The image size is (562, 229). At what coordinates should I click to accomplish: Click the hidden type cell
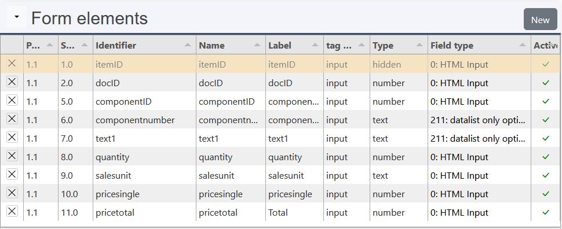tap(399, 64)
